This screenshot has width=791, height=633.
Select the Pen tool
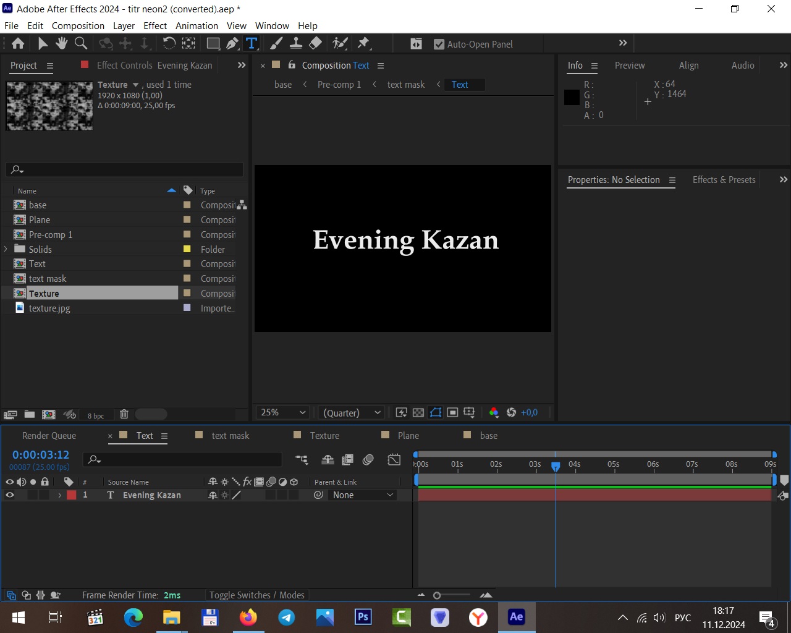(232, 43)
